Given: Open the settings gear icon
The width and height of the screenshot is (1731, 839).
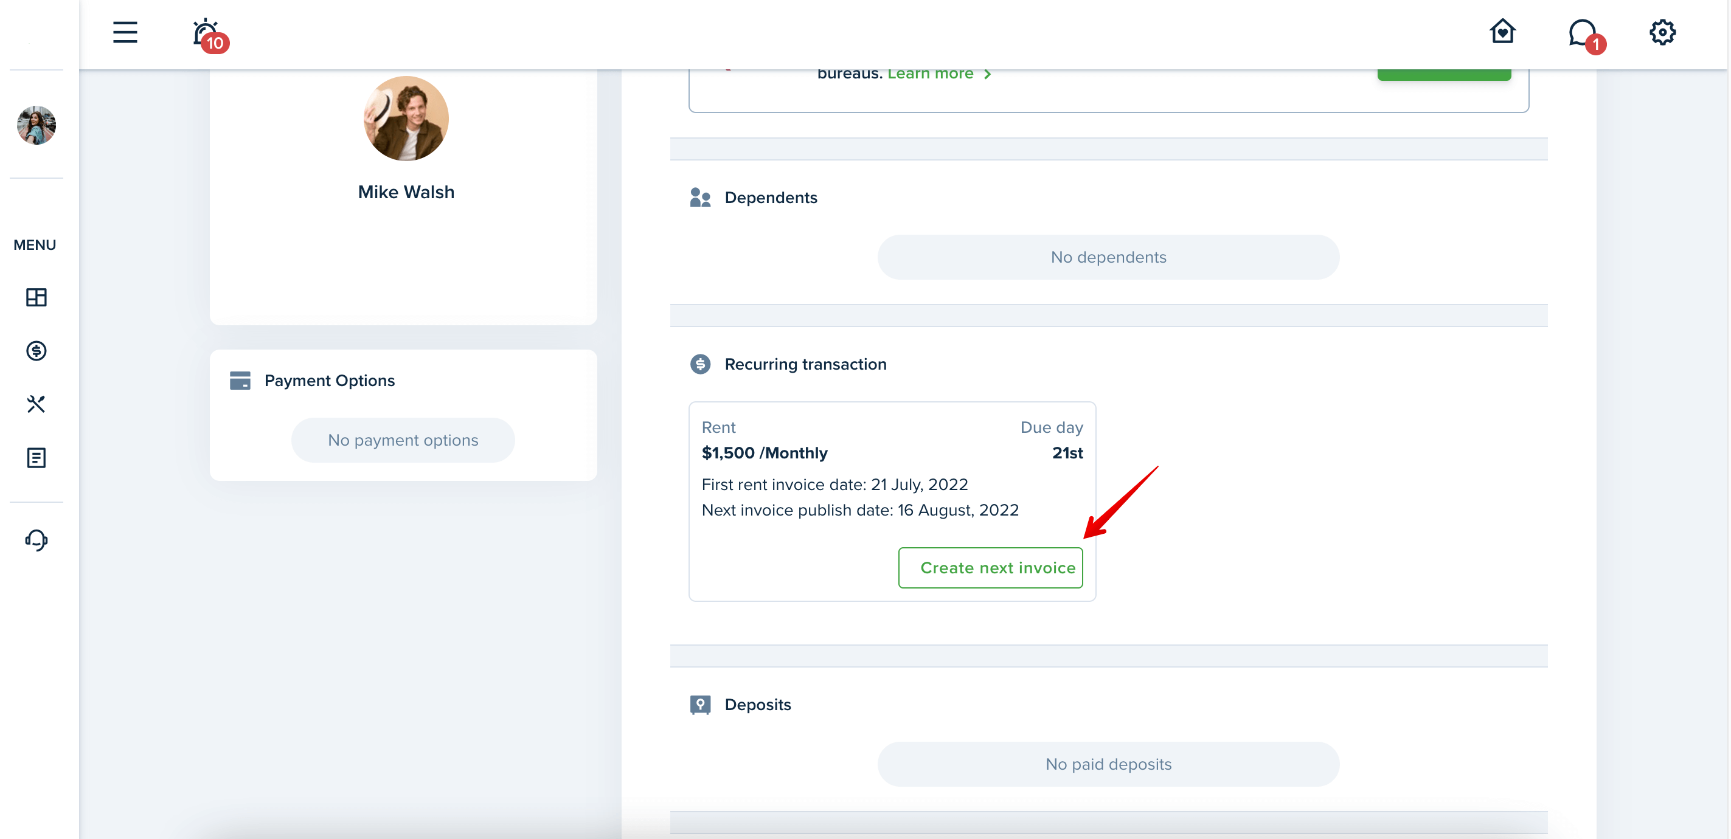Looking at the screenshot, I should coord(1662,32).
